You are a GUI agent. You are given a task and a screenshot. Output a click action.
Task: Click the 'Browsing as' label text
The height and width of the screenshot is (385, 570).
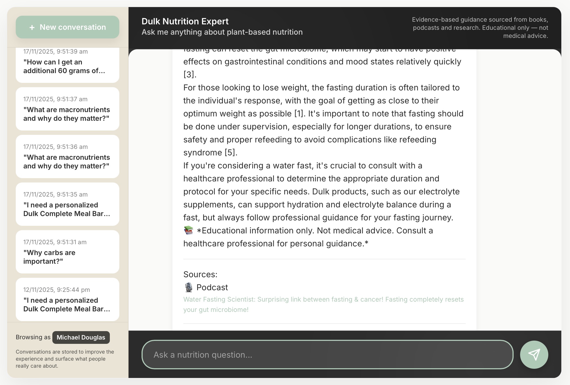[33, 337]
